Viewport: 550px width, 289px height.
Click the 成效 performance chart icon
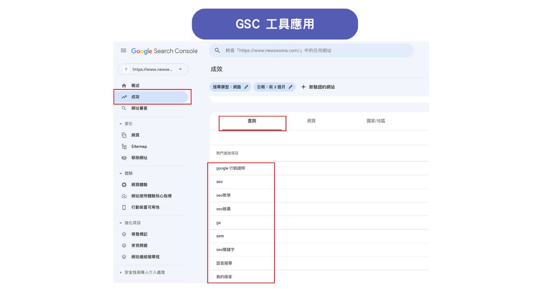pos(124,97)
